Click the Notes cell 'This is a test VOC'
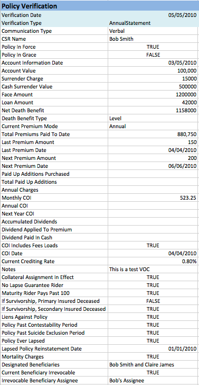 pyautogui.click(x=153, y=270)
